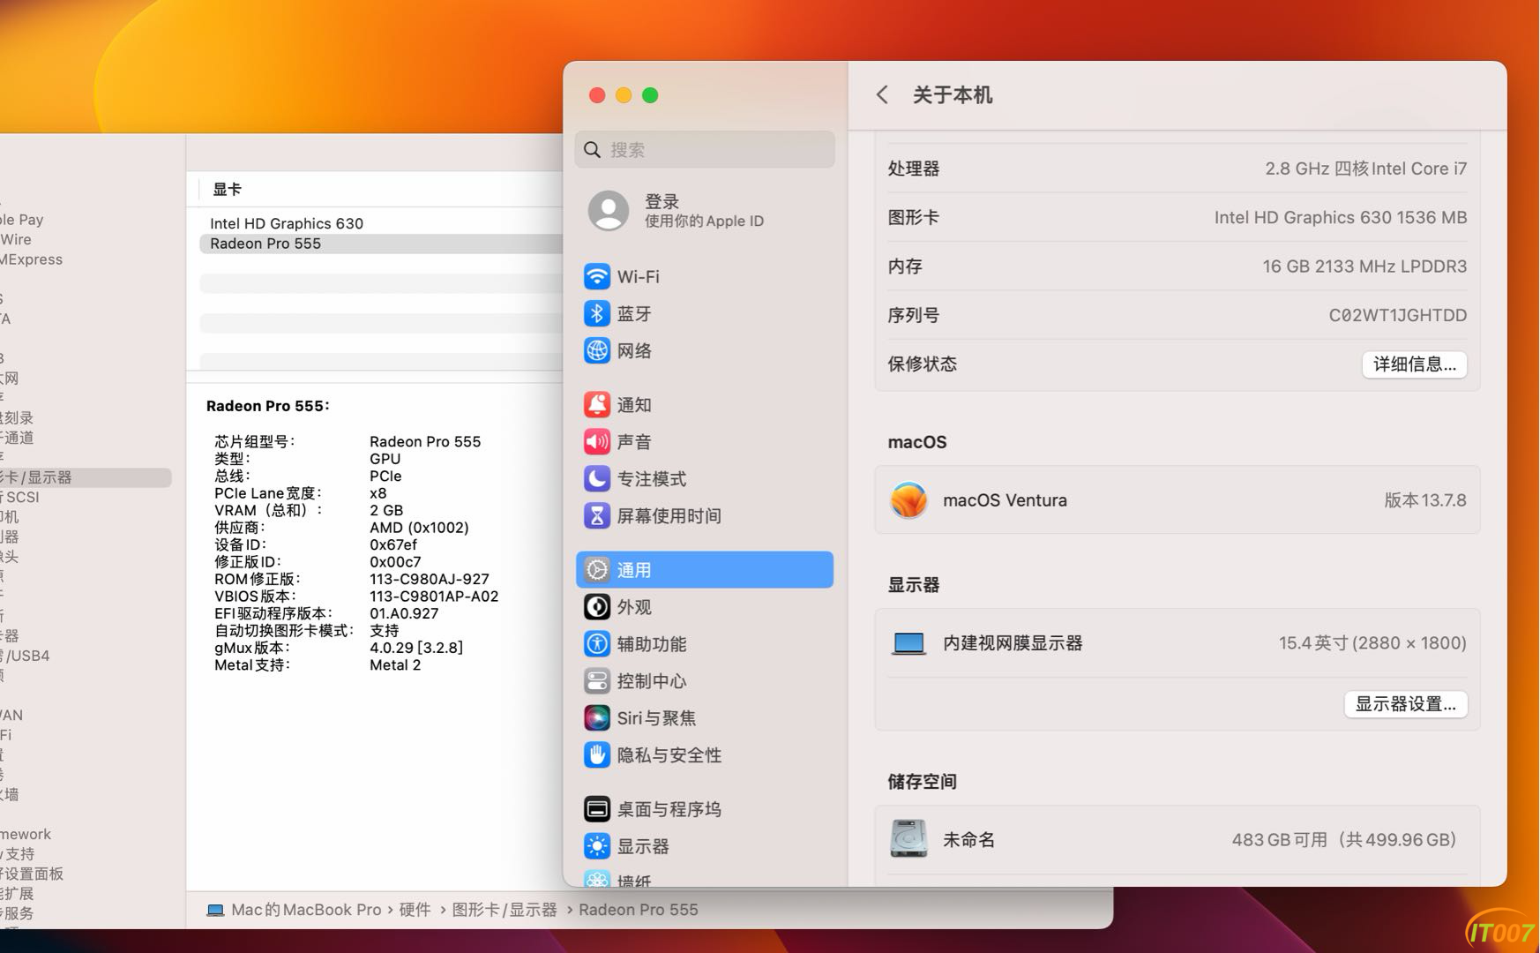The image size is (1540, 953).
Task: Click the search magnifier icon
Action: (593, 150)
